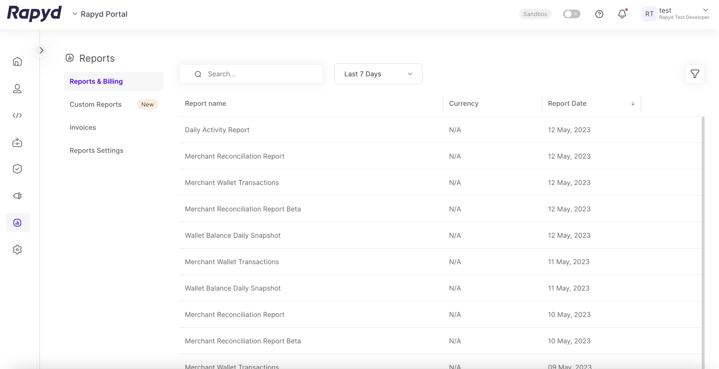Open the filter funnel button
719x369 pixels.
(694, 74)
